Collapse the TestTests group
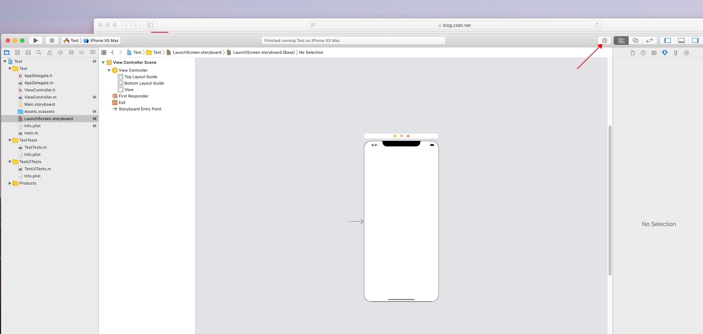Image resolution: width=703 pixels, height=334 pixels. 10,140
